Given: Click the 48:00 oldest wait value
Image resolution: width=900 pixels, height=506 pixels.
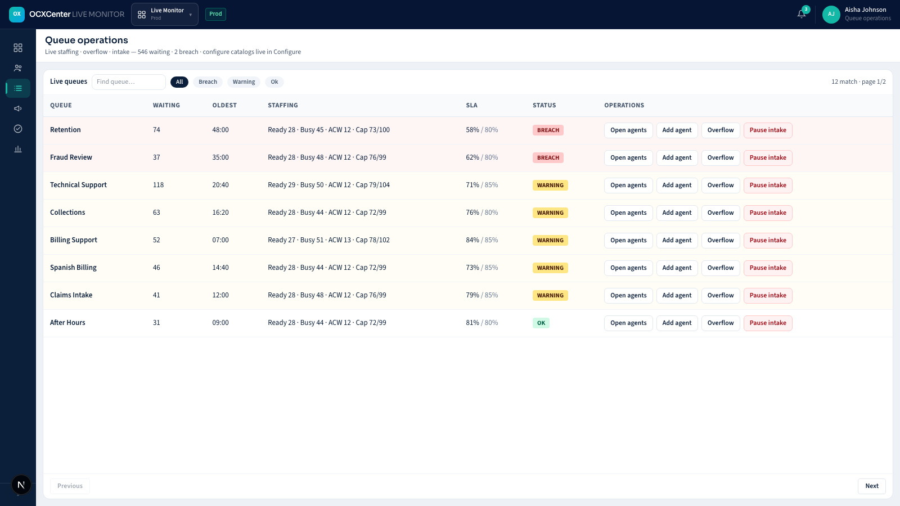Looking at the screenshot, I should pyautogui.click(x=220, y=130).
